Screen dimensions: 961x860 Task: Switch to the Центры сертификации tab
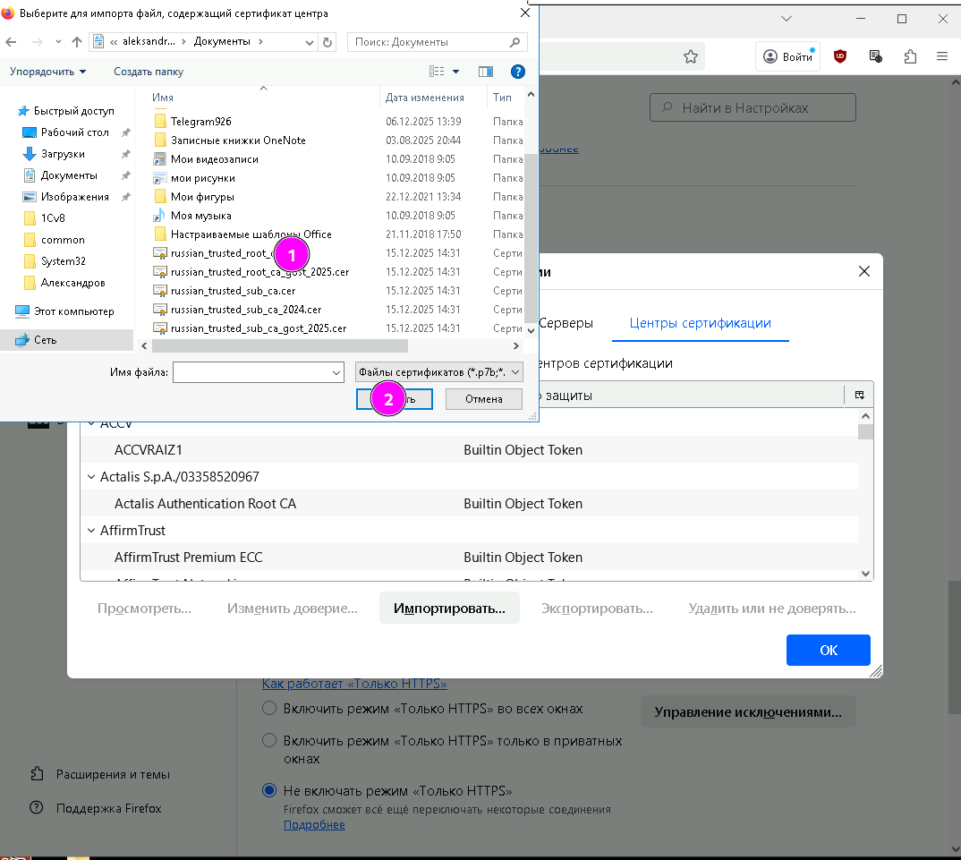pos(700,323)
